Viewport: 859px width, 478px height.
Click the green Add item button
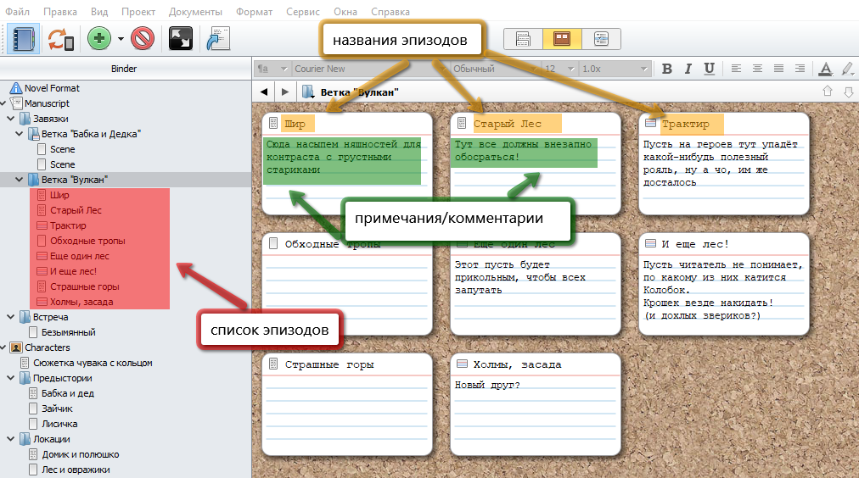pyautogui.click(x=98, y=39)
